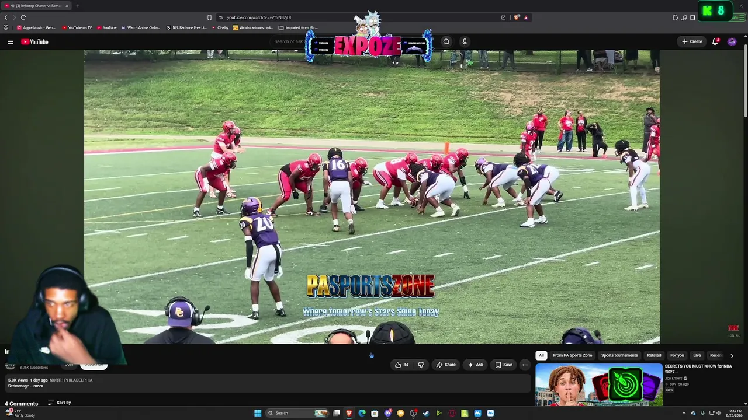Click the youtube.com address bar URL
Screen dimensions: 748x420
(x=259, y=17)
